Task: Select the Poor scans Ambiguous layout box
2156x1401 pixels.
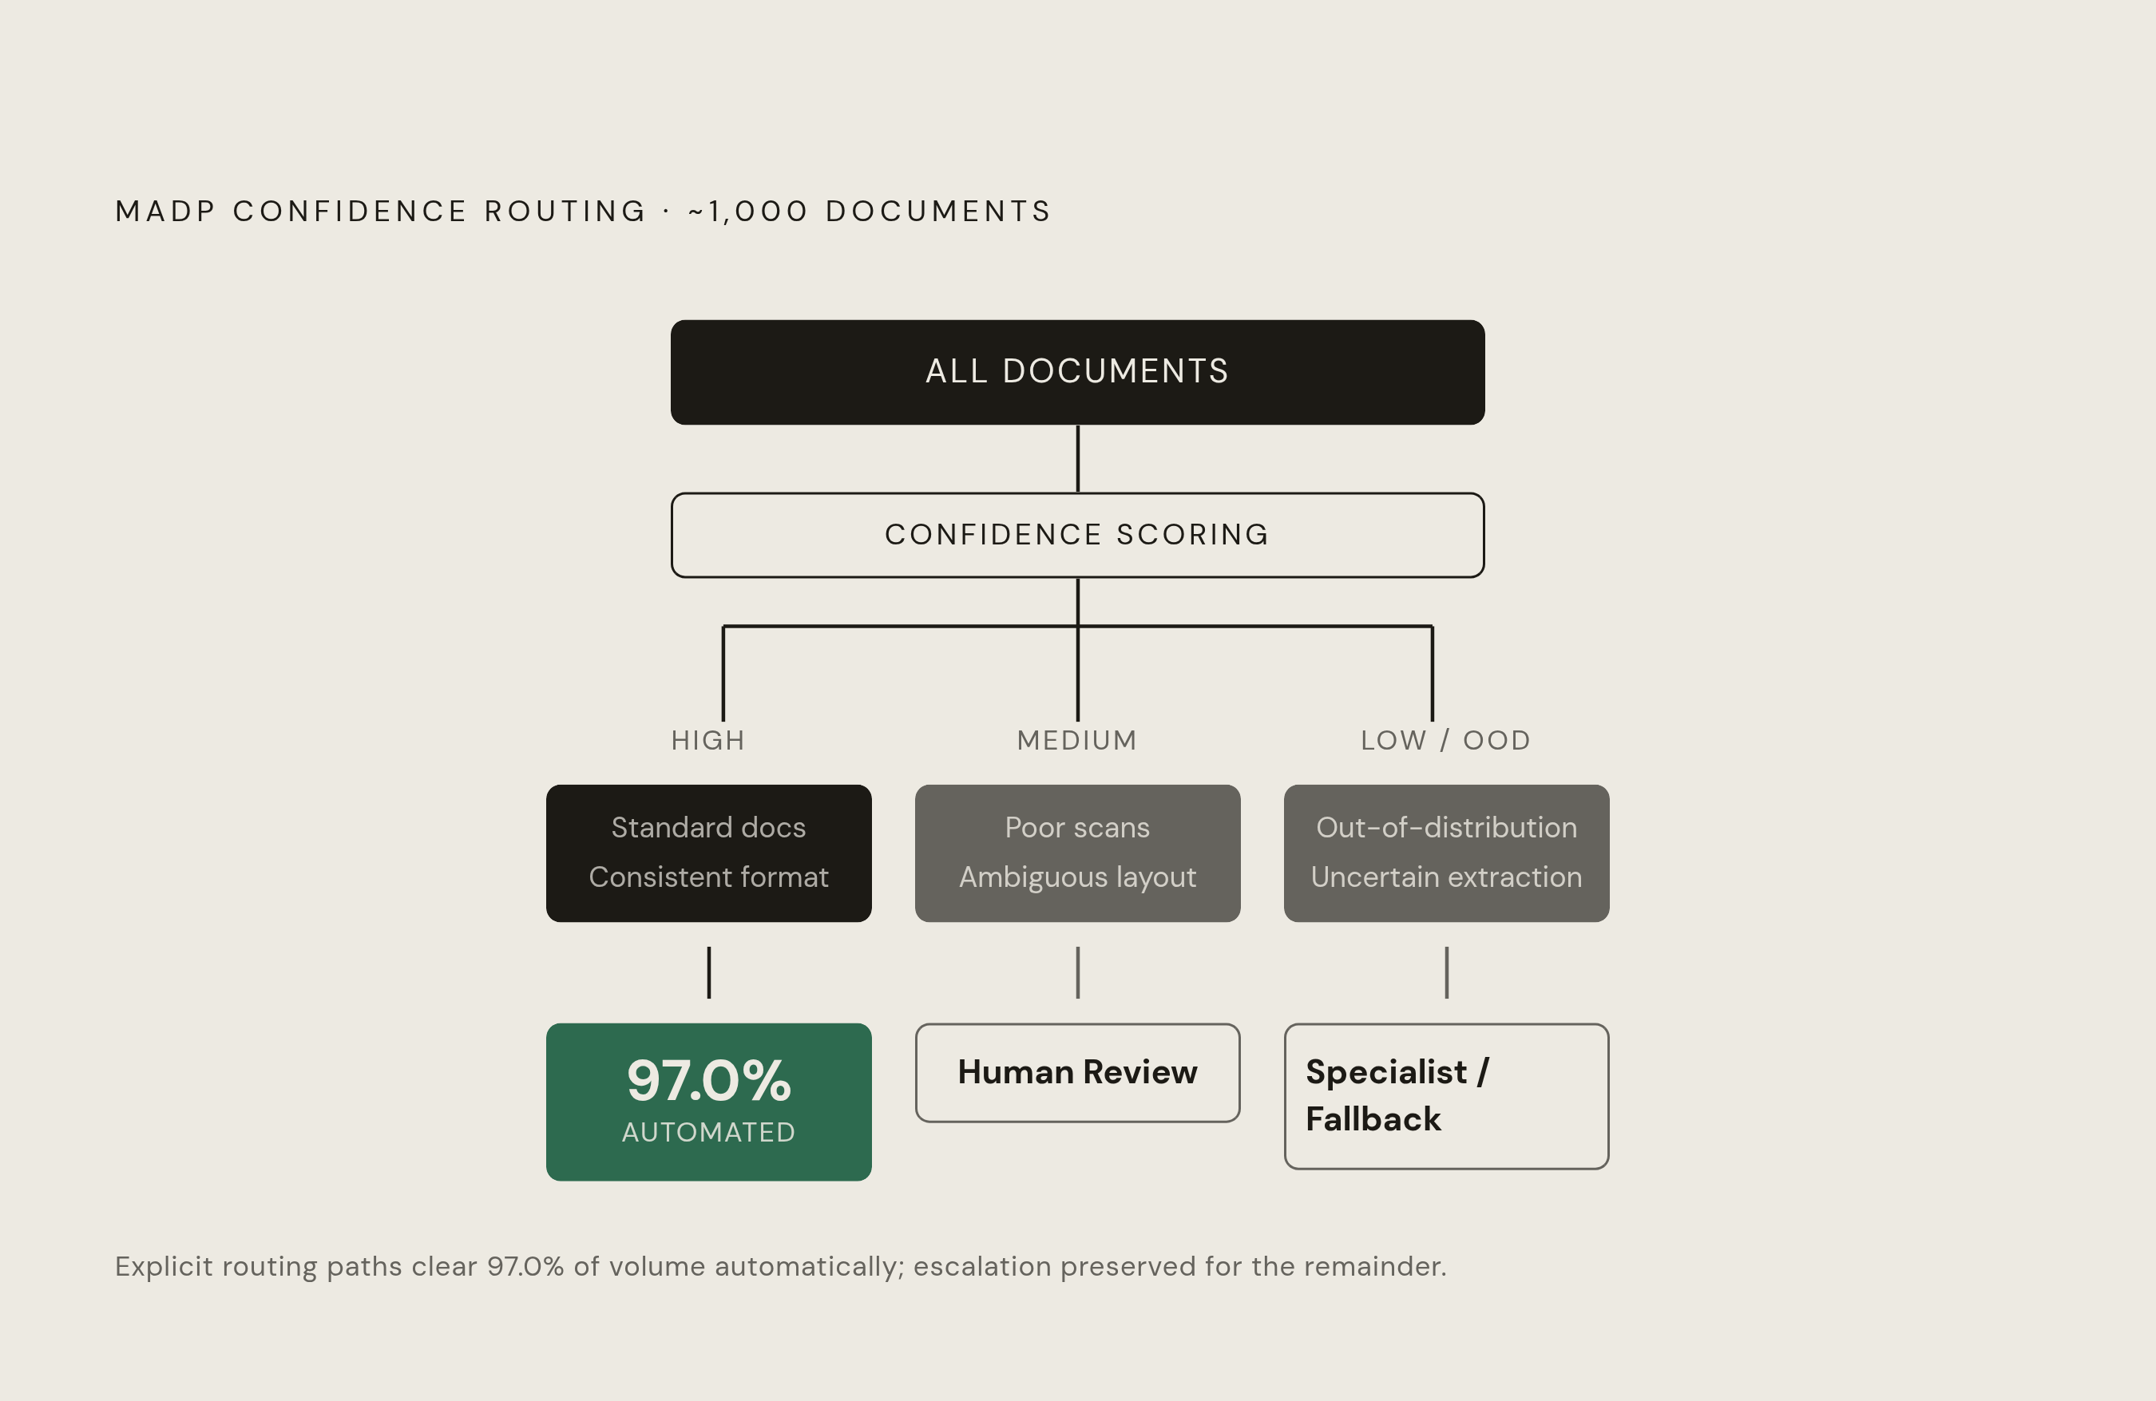Action: point(1077,853)
